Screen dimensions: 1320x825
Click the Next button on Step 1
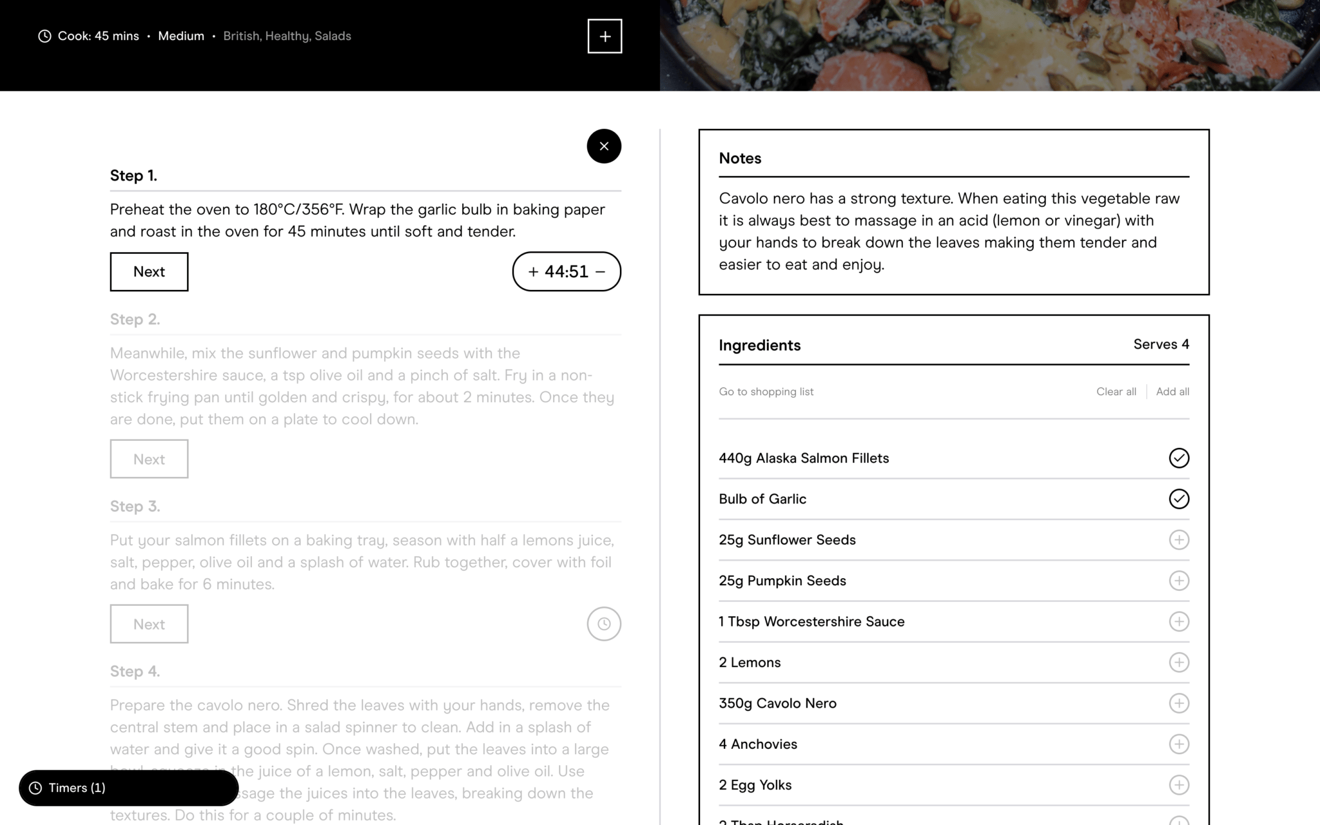pyautogui.click(x=149, y=271)
